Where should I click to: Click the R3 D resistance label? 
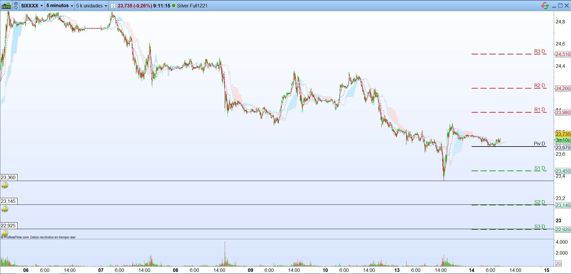pyautogui.click(x=539, y=51)
